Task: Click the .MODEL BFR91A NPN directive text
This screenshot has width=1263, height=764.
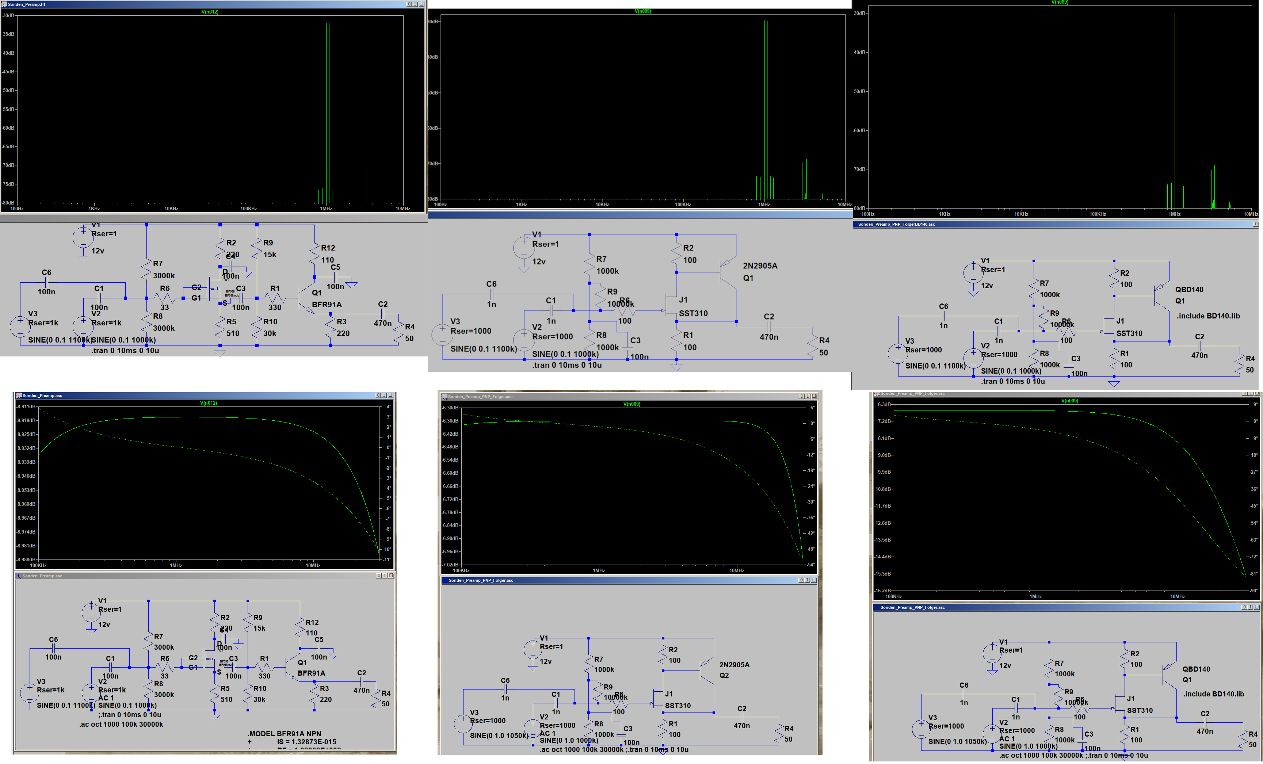Action: 284,734
